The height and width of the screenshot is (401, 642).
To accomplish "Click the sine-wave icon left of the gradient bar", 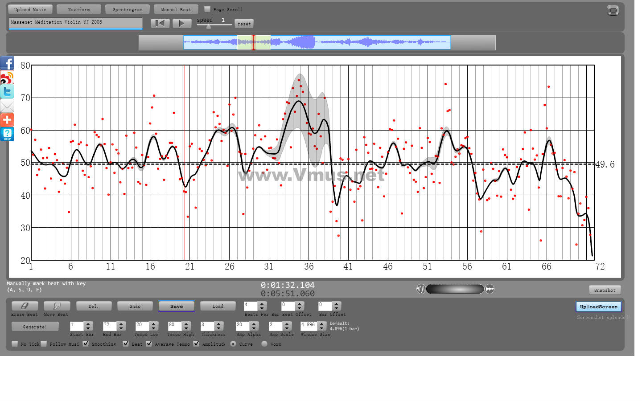I will click(421, 289).
